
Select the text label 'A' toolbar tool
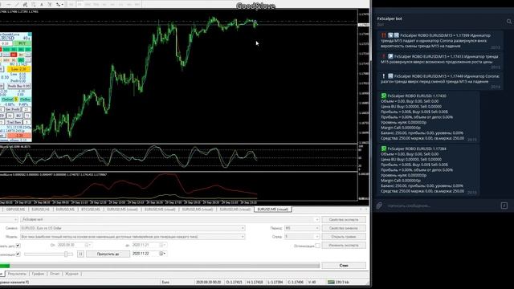pos(42,5)
